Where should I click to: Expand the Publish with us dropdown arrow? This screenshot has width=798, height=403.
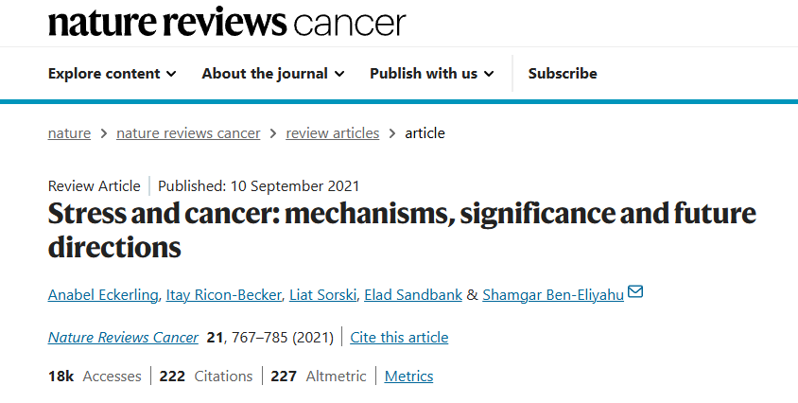click(489, 74)
